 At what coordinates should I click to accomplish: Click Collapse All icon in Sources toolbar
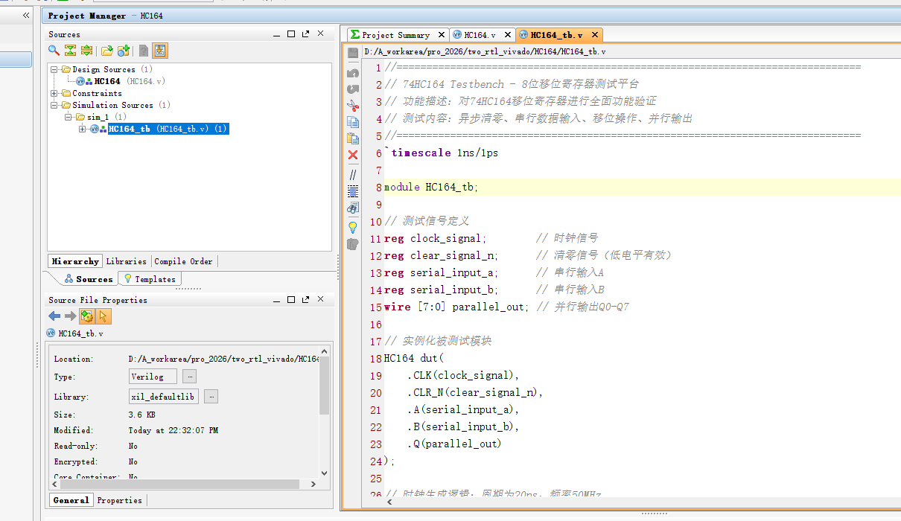tap(70, 51)
